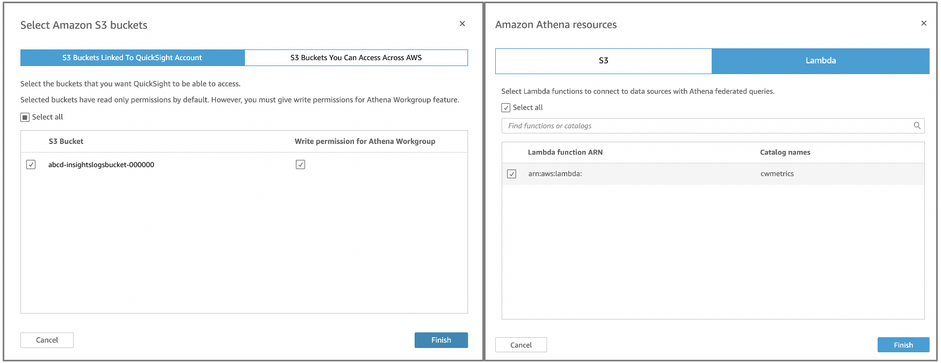The height and width of the screenshot is (363, 941).
Task: Toggle Select all for Lambda functions
Action: point(506,107)
